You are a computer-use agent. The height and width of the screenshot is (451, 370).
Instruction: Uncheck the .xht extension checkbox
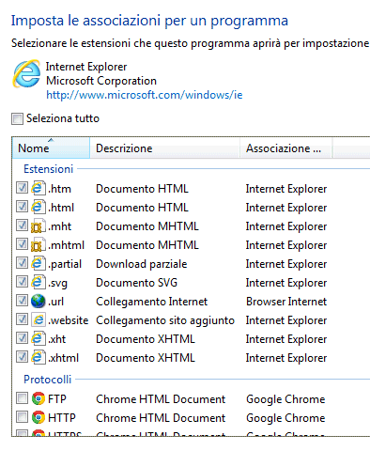coord(22,338)
